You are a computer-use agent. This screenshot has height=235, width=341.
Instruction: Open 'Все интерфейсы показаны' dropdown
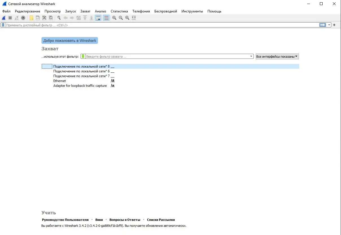coord(277,57)
